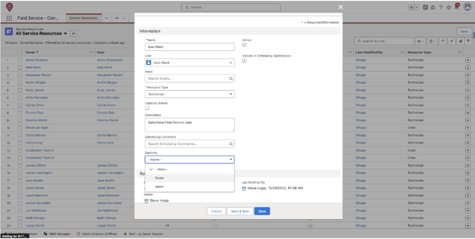This screenshot has height=239, width=475.
Task: Refresh the list with the refresh icon
Action: [443, 41]
